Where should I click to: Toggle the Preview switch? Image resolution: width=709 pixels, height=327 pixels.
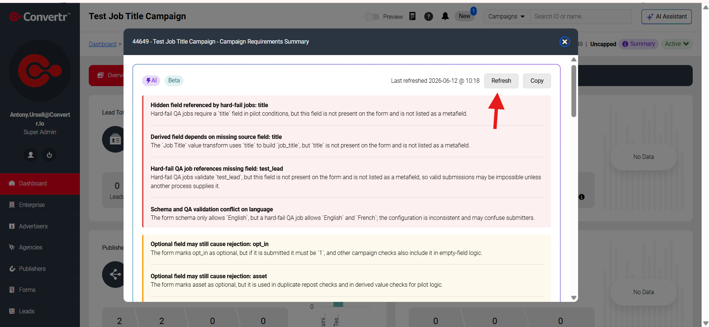click(372, 17)
